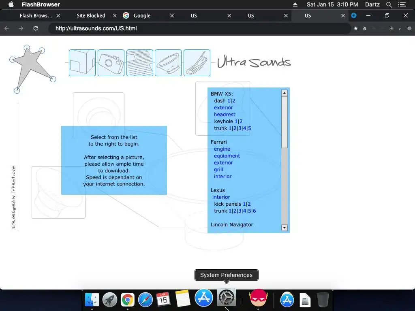Image resolution: width=415 pixels, height=311 pixels.
Task: Open the cell phone icon in the site navigation
Action: pos(197,63)
